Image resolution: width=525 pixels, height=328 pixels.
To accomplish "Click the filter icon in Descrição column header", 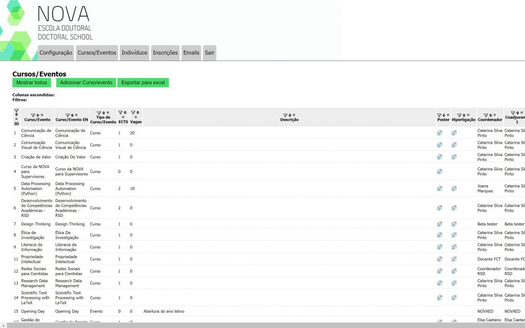I will click(x=285, y=115).
